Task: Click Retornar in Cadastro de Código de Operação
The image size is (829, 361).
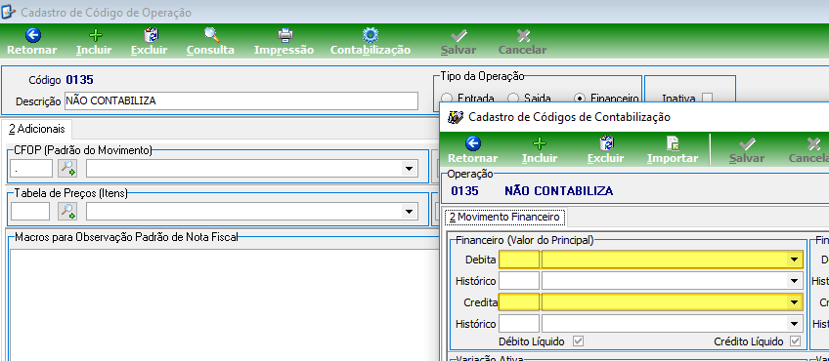Action: (x=31, y=42)
